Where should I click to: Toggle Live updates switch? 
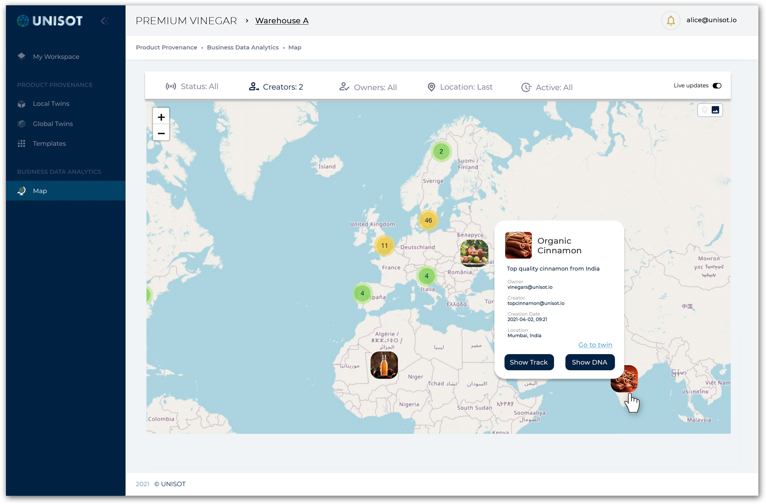coord(717,86)
